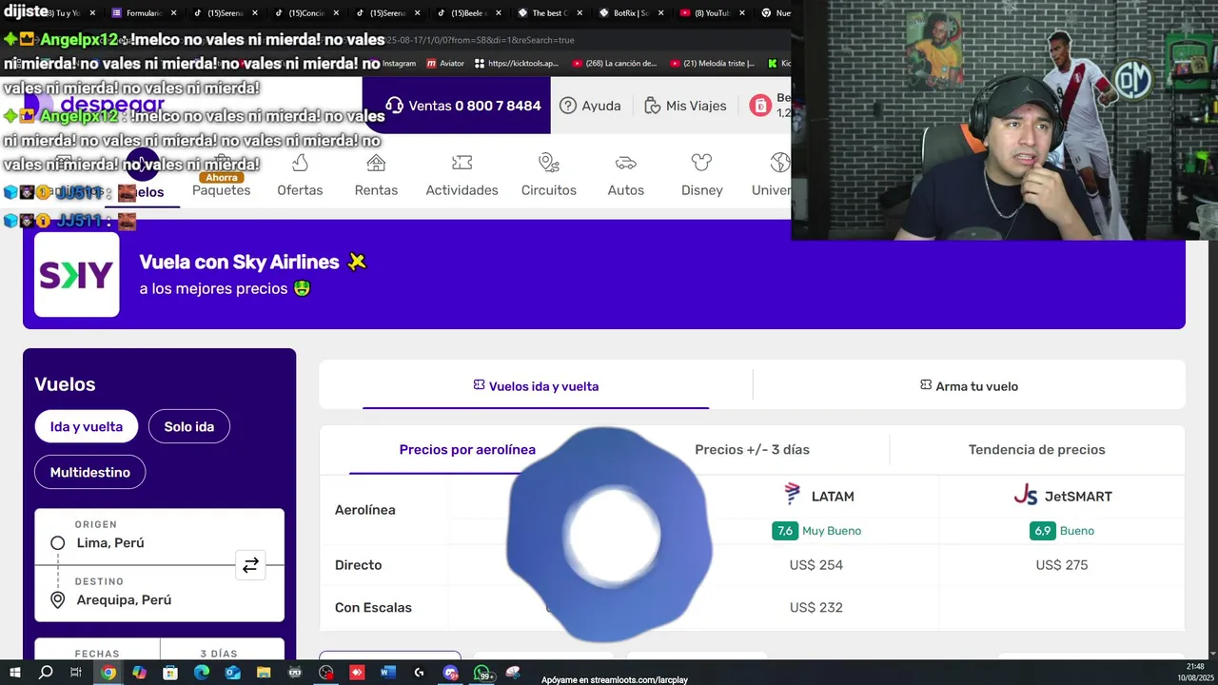
Task: Open the Rentas menu item
Action: coord(376,190)
